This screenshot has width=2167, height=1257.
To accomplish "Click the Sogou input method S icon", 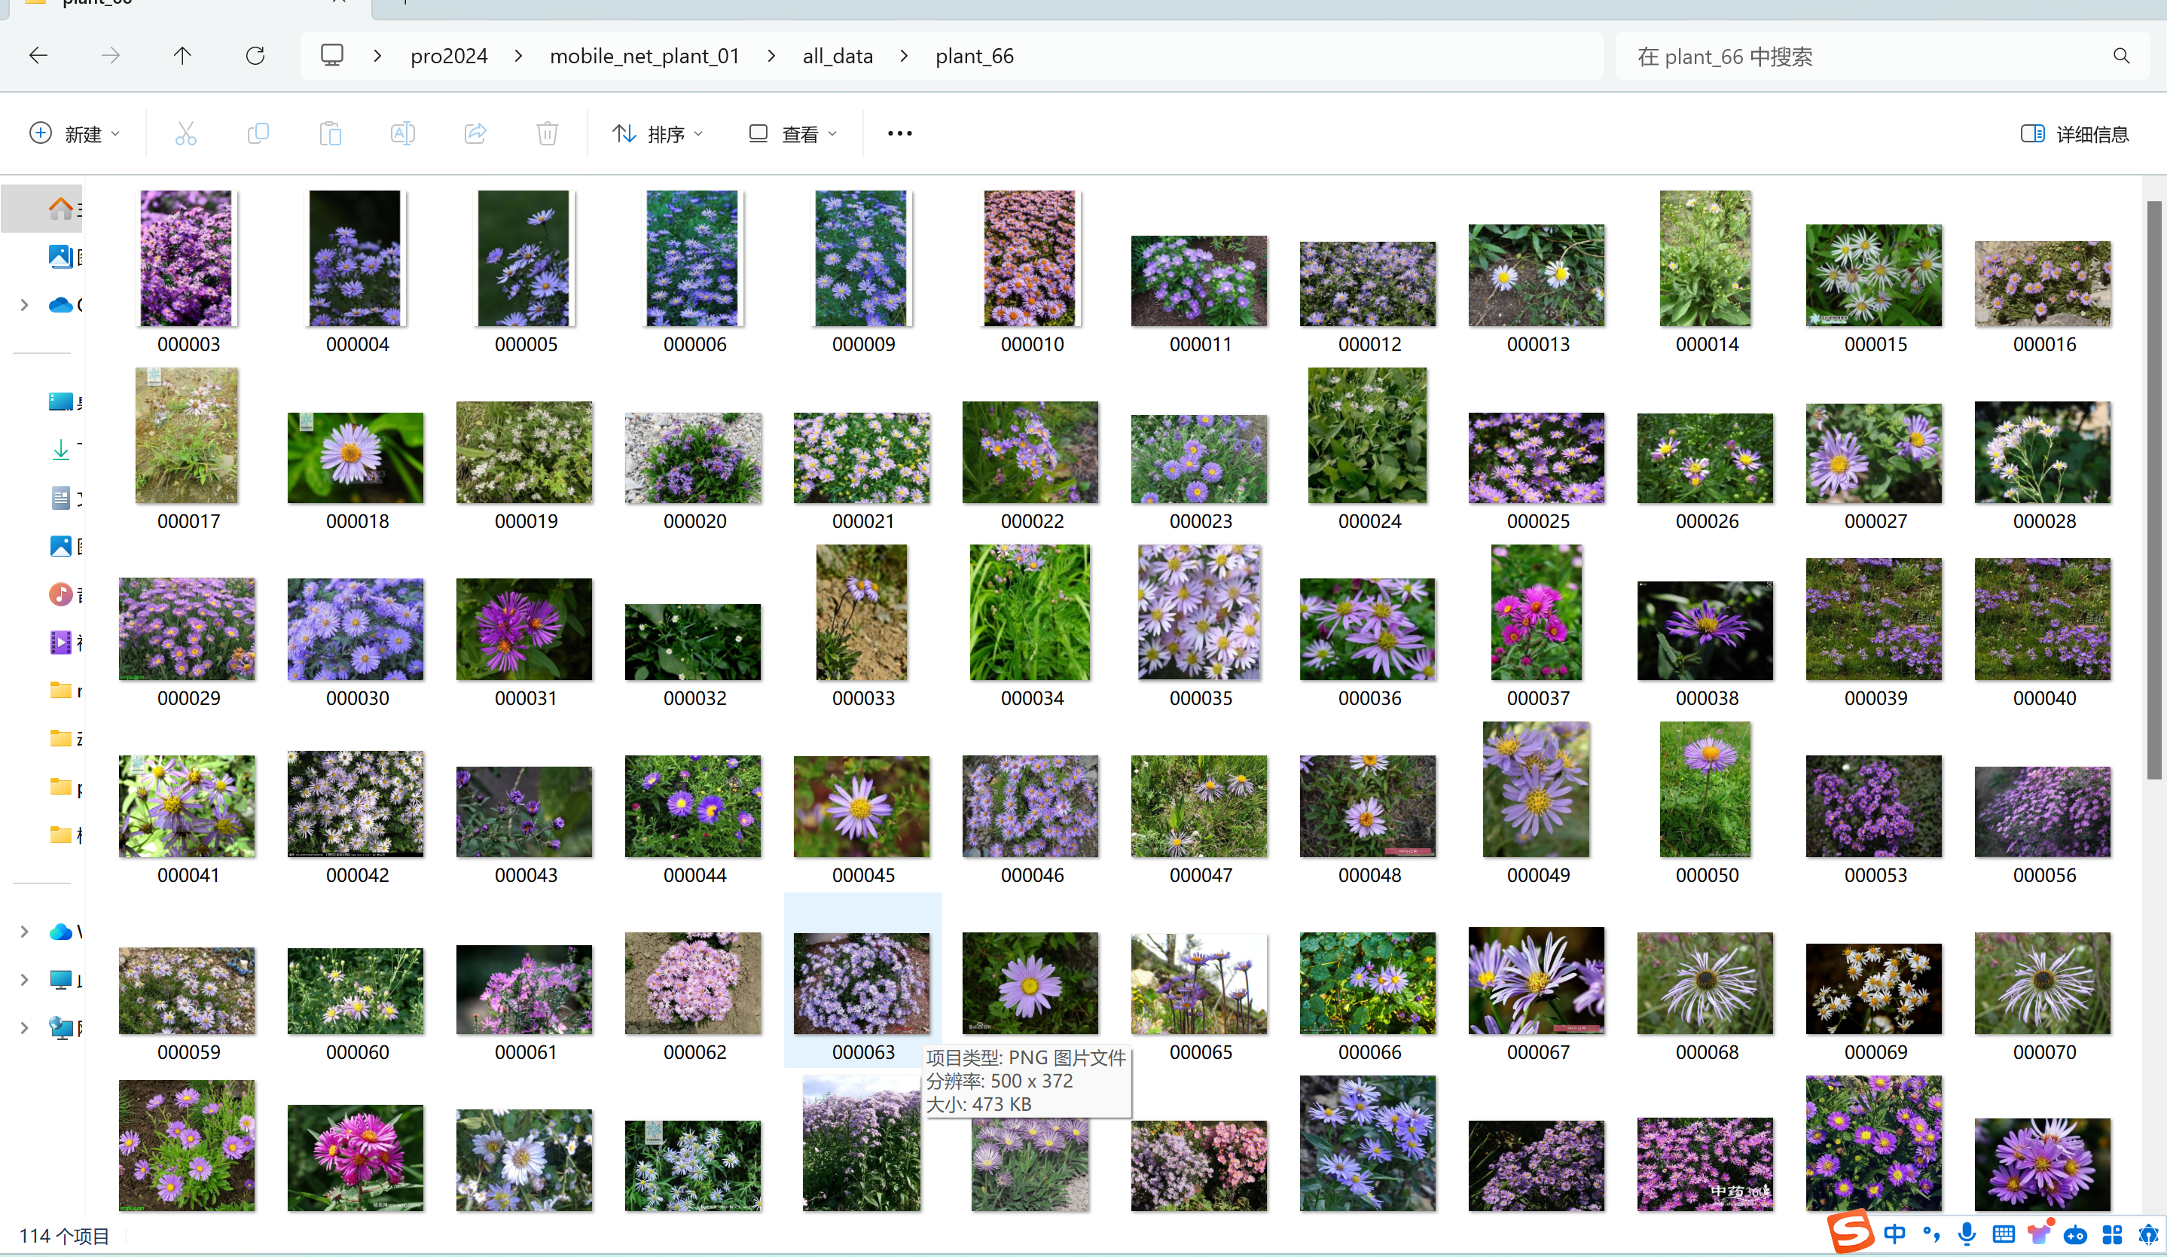I will coord(1851,1232).
